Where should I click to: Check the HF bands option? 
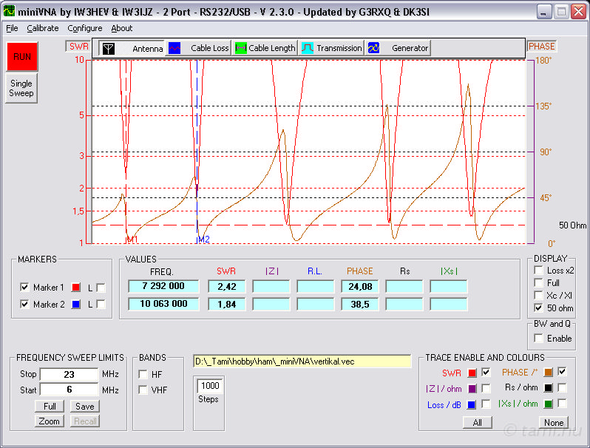click(143, 374)
